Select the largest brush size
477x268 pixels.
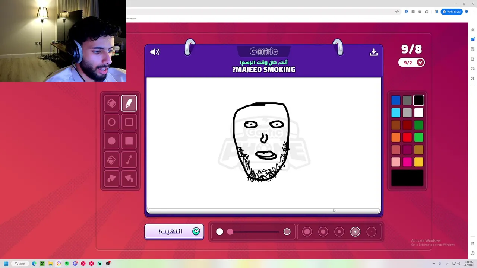click(x=307, y=232)
